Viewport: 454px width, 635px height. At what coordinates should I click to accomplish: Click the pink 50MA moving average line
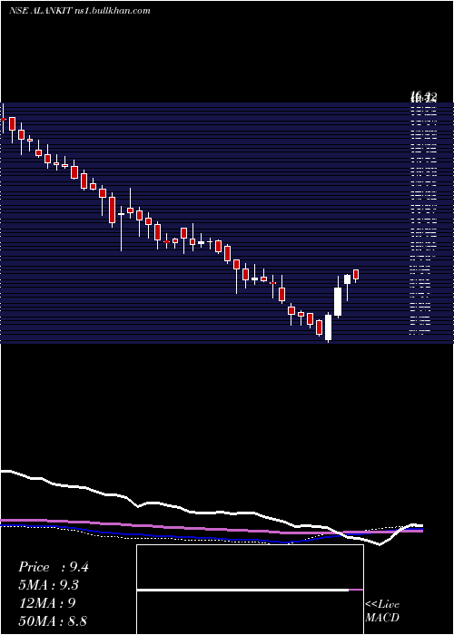[x=211, y=529]
